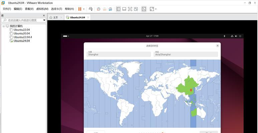Open the 选项卡(T) menu
Image resolution: width=258 pixels, height=133 pixels.
(57, 9)
